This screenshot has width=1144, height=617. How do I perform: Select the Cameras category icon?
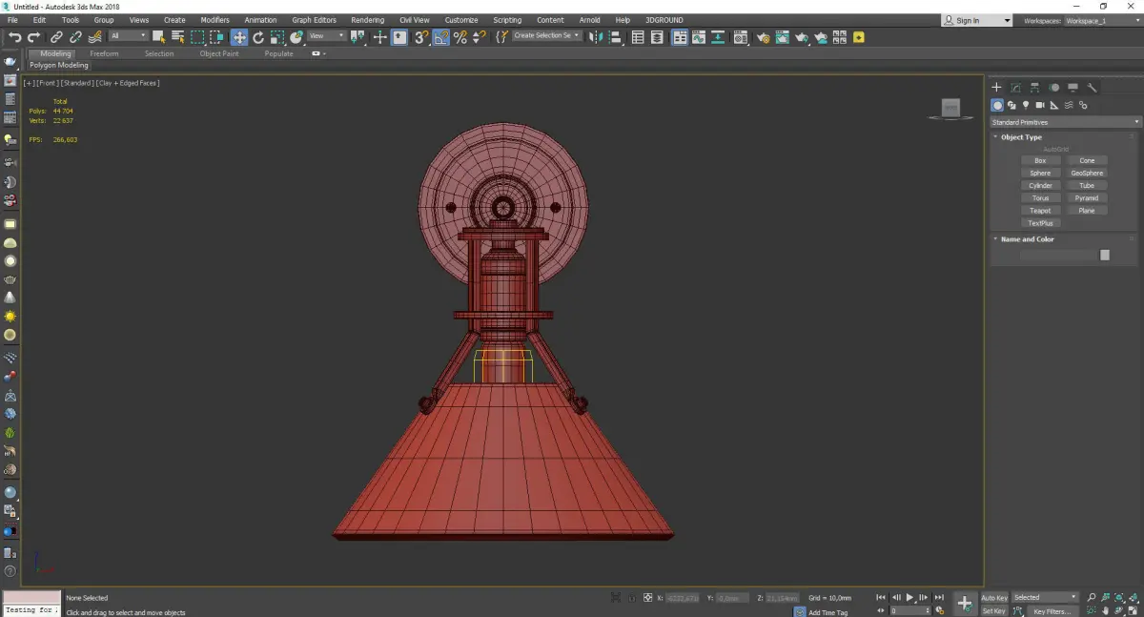click(1040, 105)
